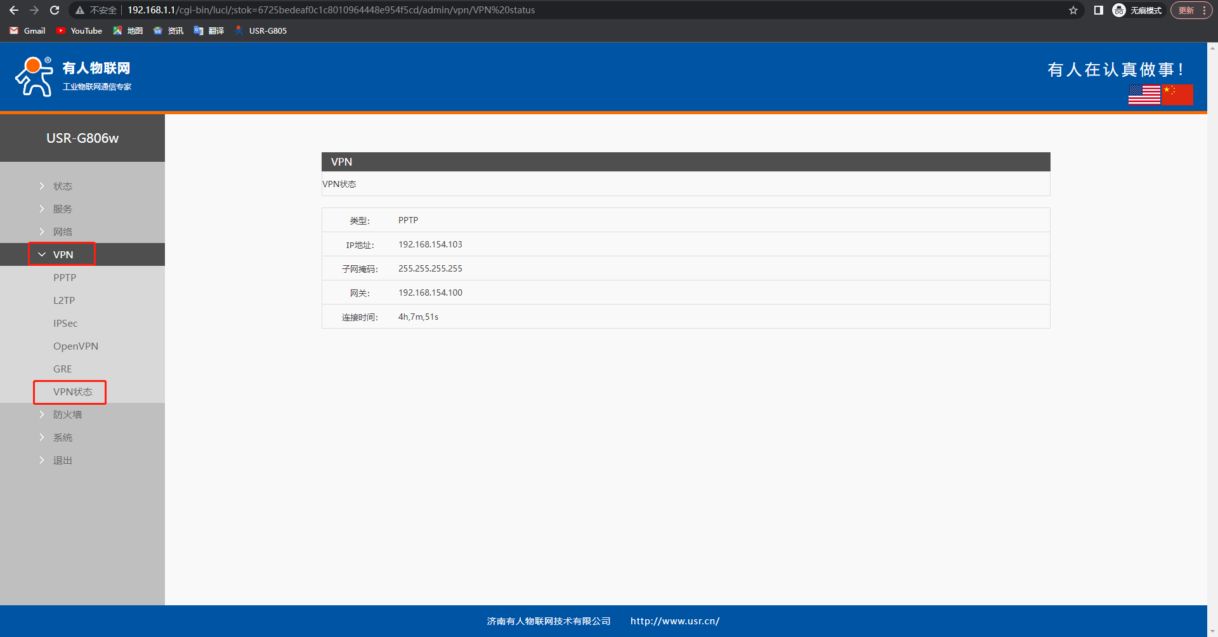Expand the 网络 sidebar section
The width and height of the screenshot is (1218, 637).
(62, 232)
